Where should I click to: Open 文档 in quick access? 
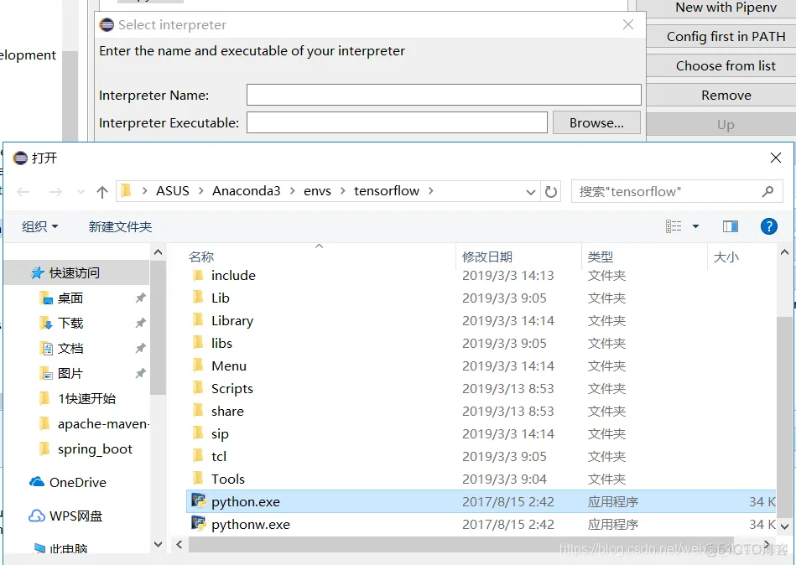pos(70,349)
